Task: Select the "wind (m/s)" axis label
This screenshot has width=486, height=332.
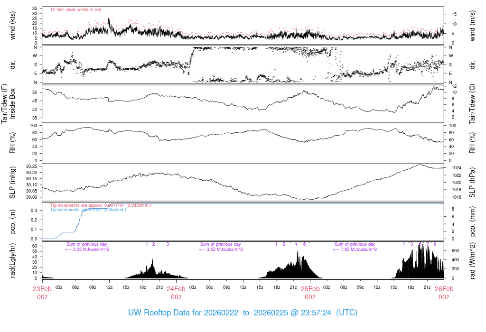Action: 472,26
